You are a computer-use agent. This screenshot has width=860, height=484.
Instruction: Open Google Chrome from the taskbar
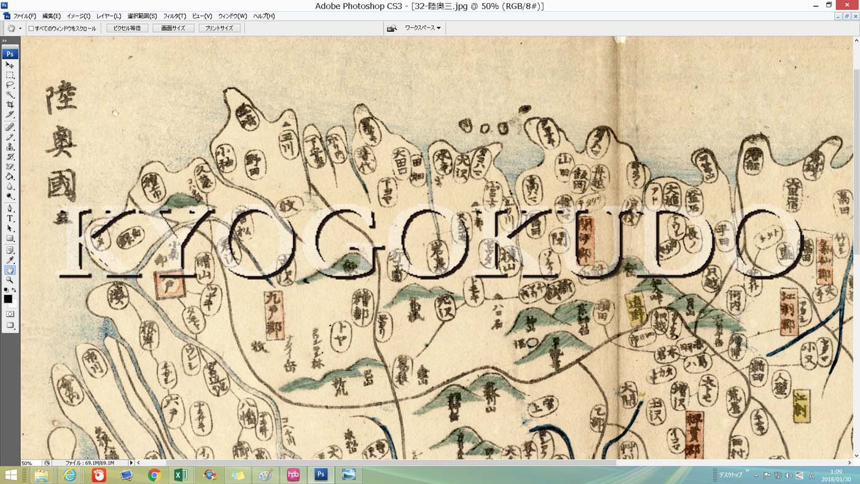pos(154,475)
